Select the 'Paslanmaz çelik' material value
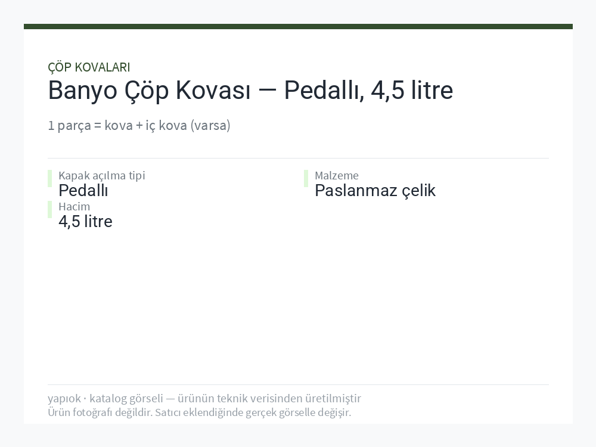Viewport: 596px width, 447px height. click(375, 191)
